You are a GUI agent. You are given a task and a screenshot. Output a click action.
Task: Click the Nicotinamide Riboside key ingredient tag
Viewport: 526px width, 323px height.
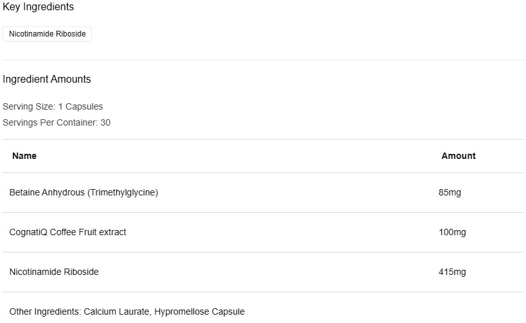pos(47,34)
